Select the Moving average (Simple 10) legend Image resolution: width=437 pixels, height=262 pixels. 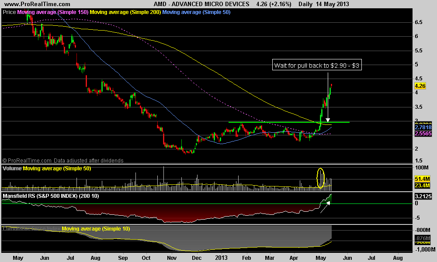(96, 229)
